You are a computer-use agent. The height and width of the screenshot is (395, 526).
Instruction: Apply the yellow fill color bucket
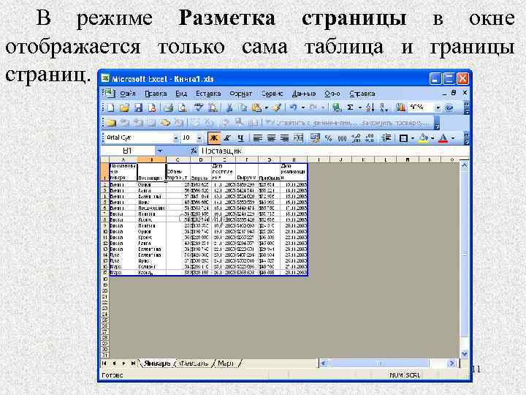point(424,138)
